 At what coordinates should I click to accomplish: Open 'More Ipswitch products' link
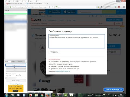pyautogui.click(x=16, y=84)
